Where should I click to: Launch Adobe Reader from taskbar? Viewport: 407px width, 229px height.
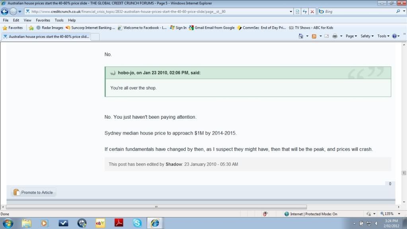tap(119, 223)
